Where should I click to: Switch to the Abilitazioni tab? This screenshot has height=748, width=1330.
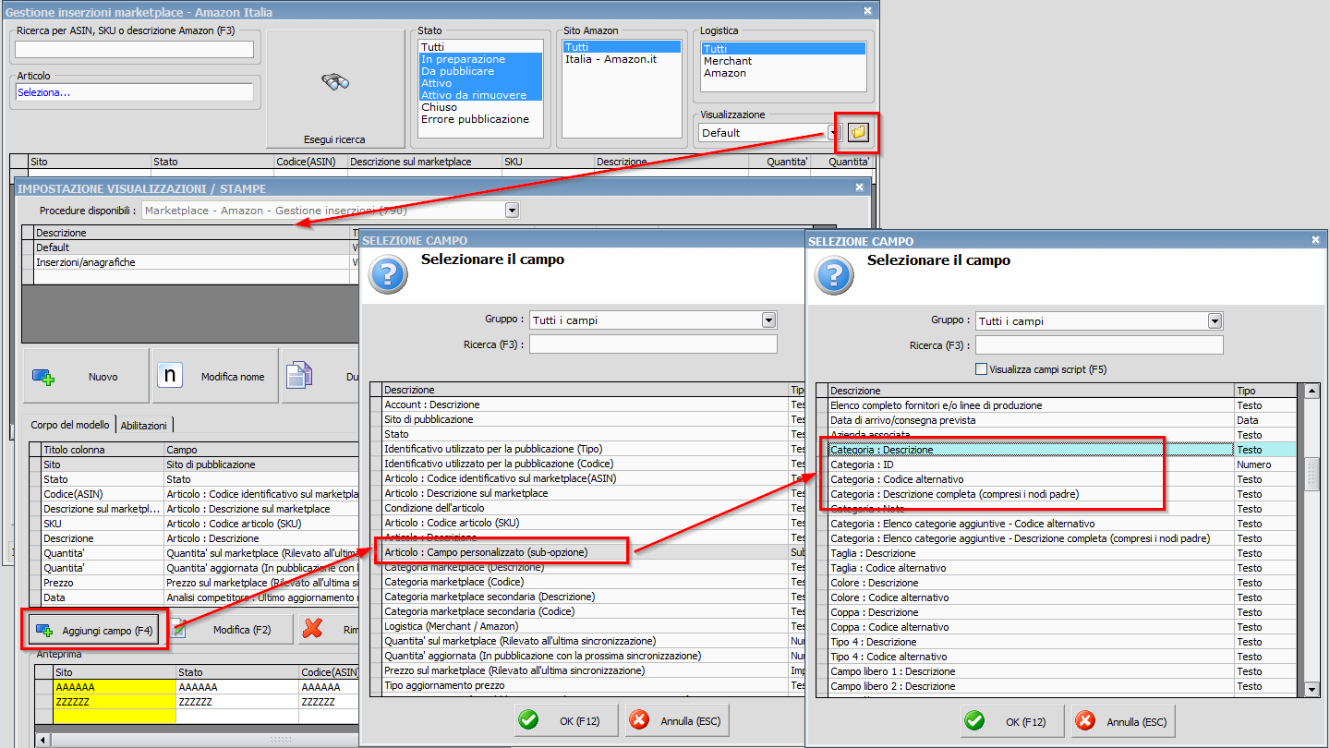click(144, 426)
